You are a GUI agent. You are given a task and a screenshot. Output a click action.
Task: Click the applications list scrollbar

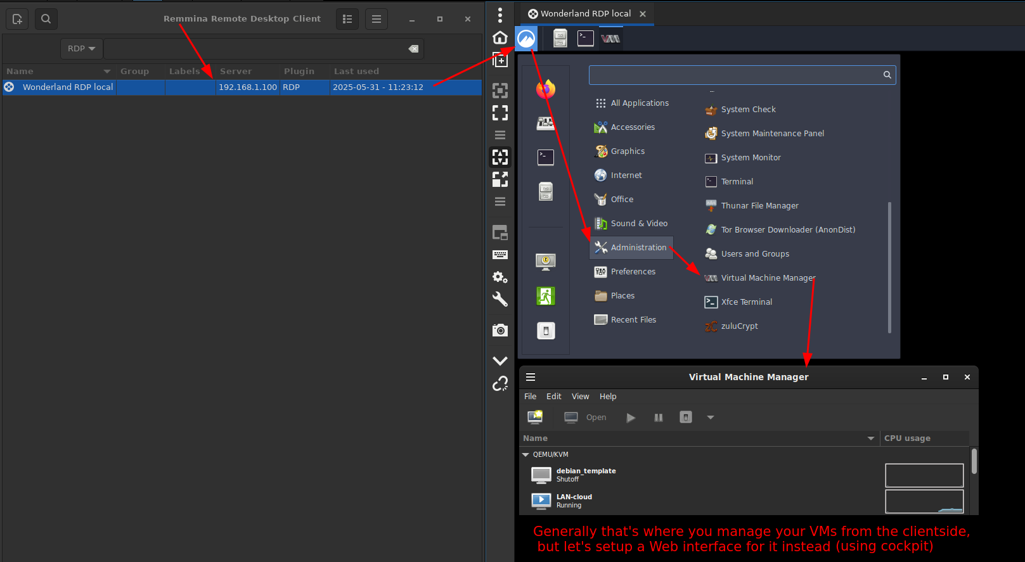(x=889, y=267)
